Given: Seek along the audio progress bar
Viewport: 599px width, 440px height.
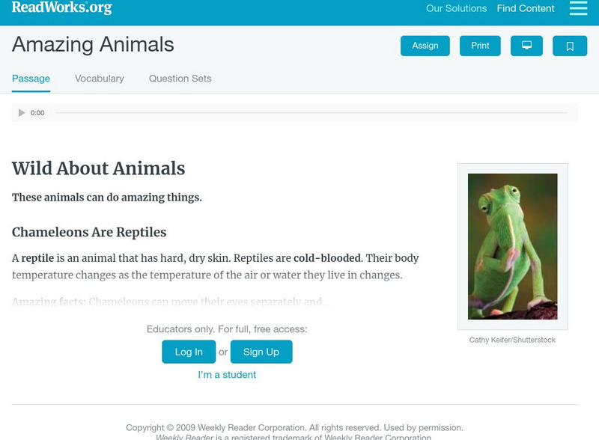Looking at the screenshot, I should tap(311, 113).
